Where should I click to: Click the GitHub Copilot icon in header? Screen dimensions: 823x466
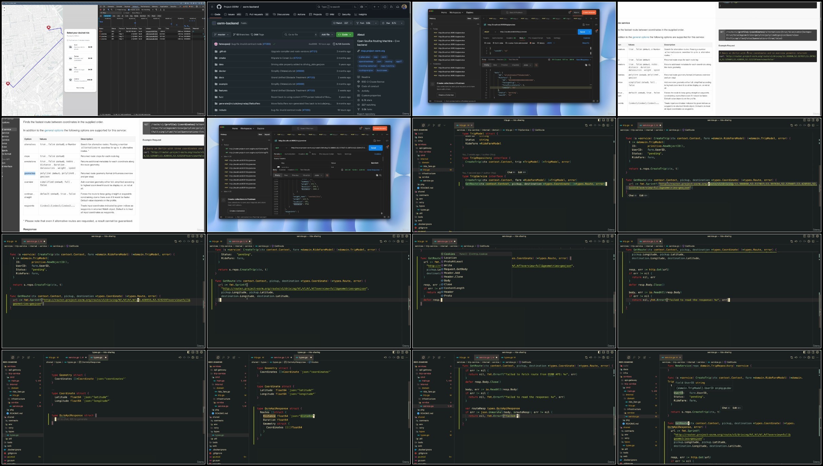[x=362, y=6]
